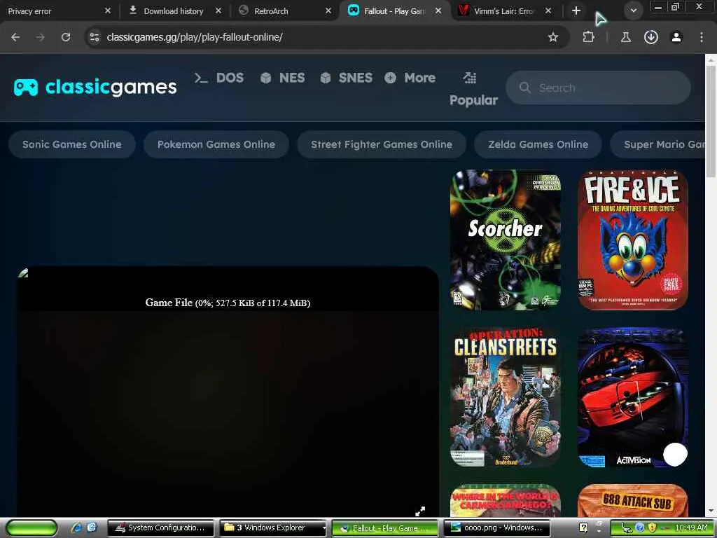This screenshot has height=538, width=717.
Task: Open the Activision red car game thumbnail
Action: 633,397
